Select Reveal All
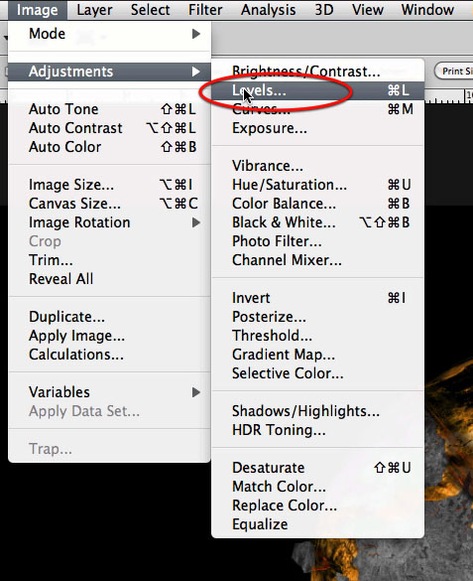 [109, 279]
